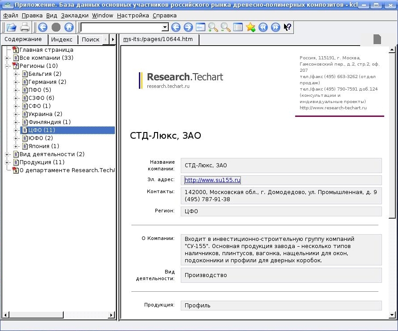Switch to the Поиск tab
This screenshot has width=398, height=331.
pos(91,40)
